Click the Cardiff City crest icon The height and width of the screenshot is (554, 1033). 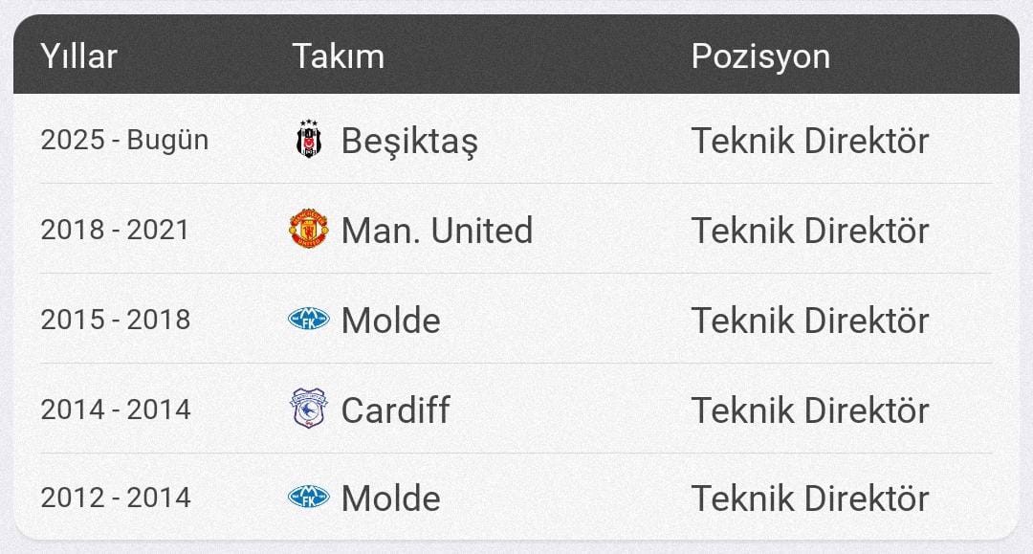[x=308, y=409]
